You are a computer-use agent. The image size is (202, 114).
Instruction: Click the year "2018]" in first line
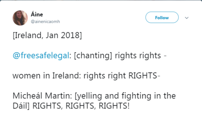[x=71, y=35]
